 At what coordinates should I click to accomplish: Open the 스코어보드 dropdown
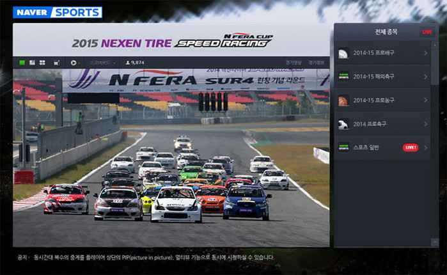click(102, 63)
